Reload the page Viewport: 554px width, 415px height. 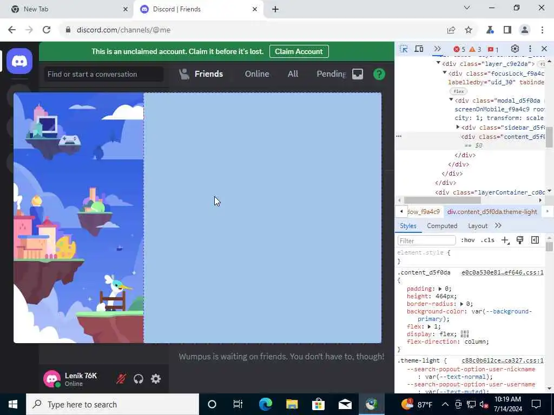tap(47, 30)
